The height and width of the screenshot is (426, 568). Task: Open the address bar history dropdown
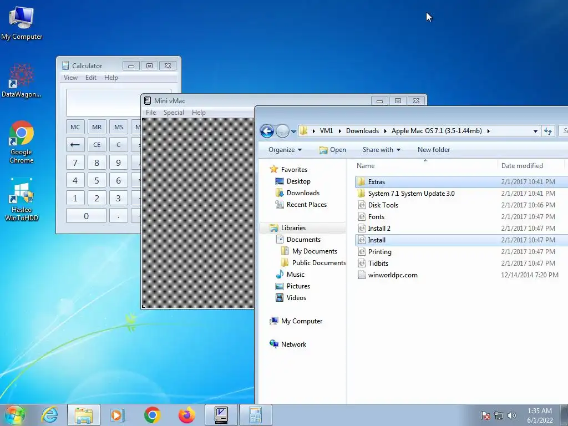(x=535, y=131)
